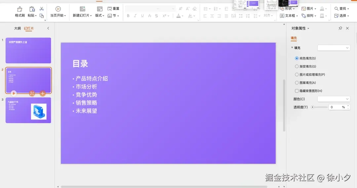Open the font name combo box

[142, 9]
